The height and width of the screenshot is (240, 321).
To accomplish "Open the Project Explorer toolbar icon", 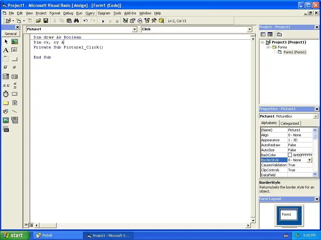I will (125, 21).
